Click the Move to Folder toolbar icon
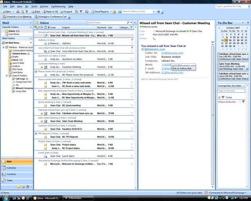This screenshot has width=251, height=201. click(x=22, y=11)
